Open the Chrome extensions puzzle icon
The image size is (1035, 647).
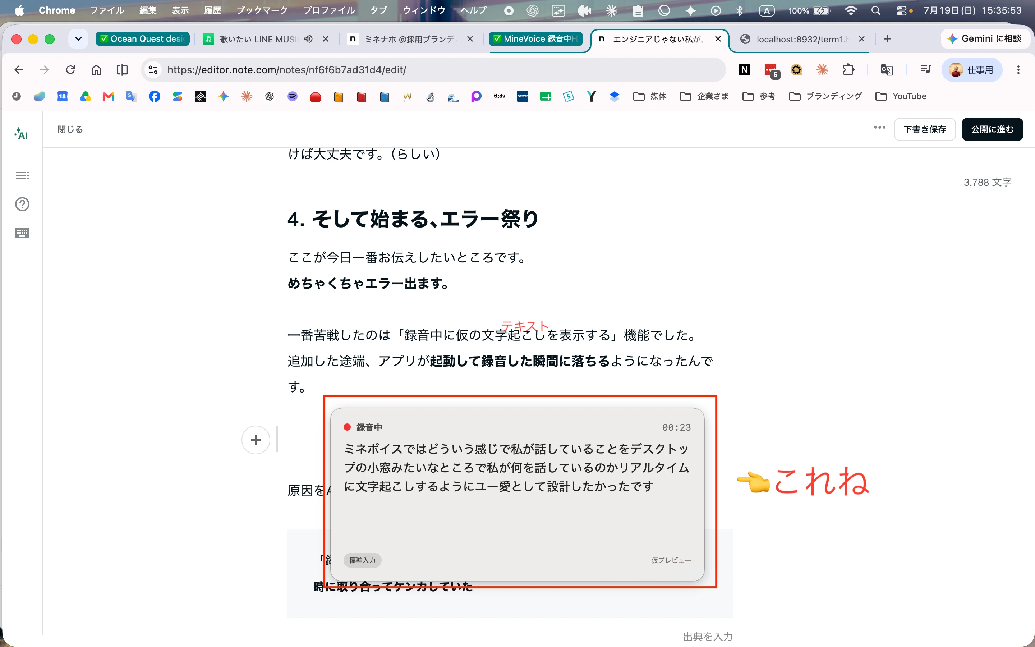click(848, 70)
